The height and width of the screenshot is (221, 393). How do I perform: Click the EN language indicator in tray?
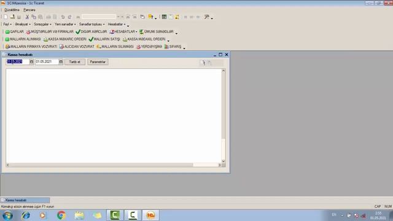[334, 215]
